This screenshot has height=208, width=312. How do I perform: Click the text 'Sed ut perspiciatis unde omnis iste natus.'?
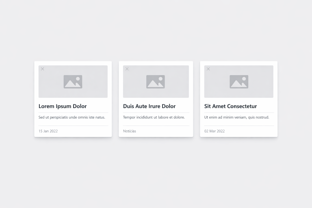coord(72,117)
